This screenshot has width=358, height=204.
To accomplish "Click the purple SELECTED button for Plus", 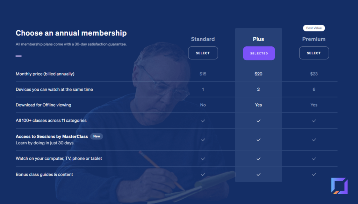I will point(259,53).
